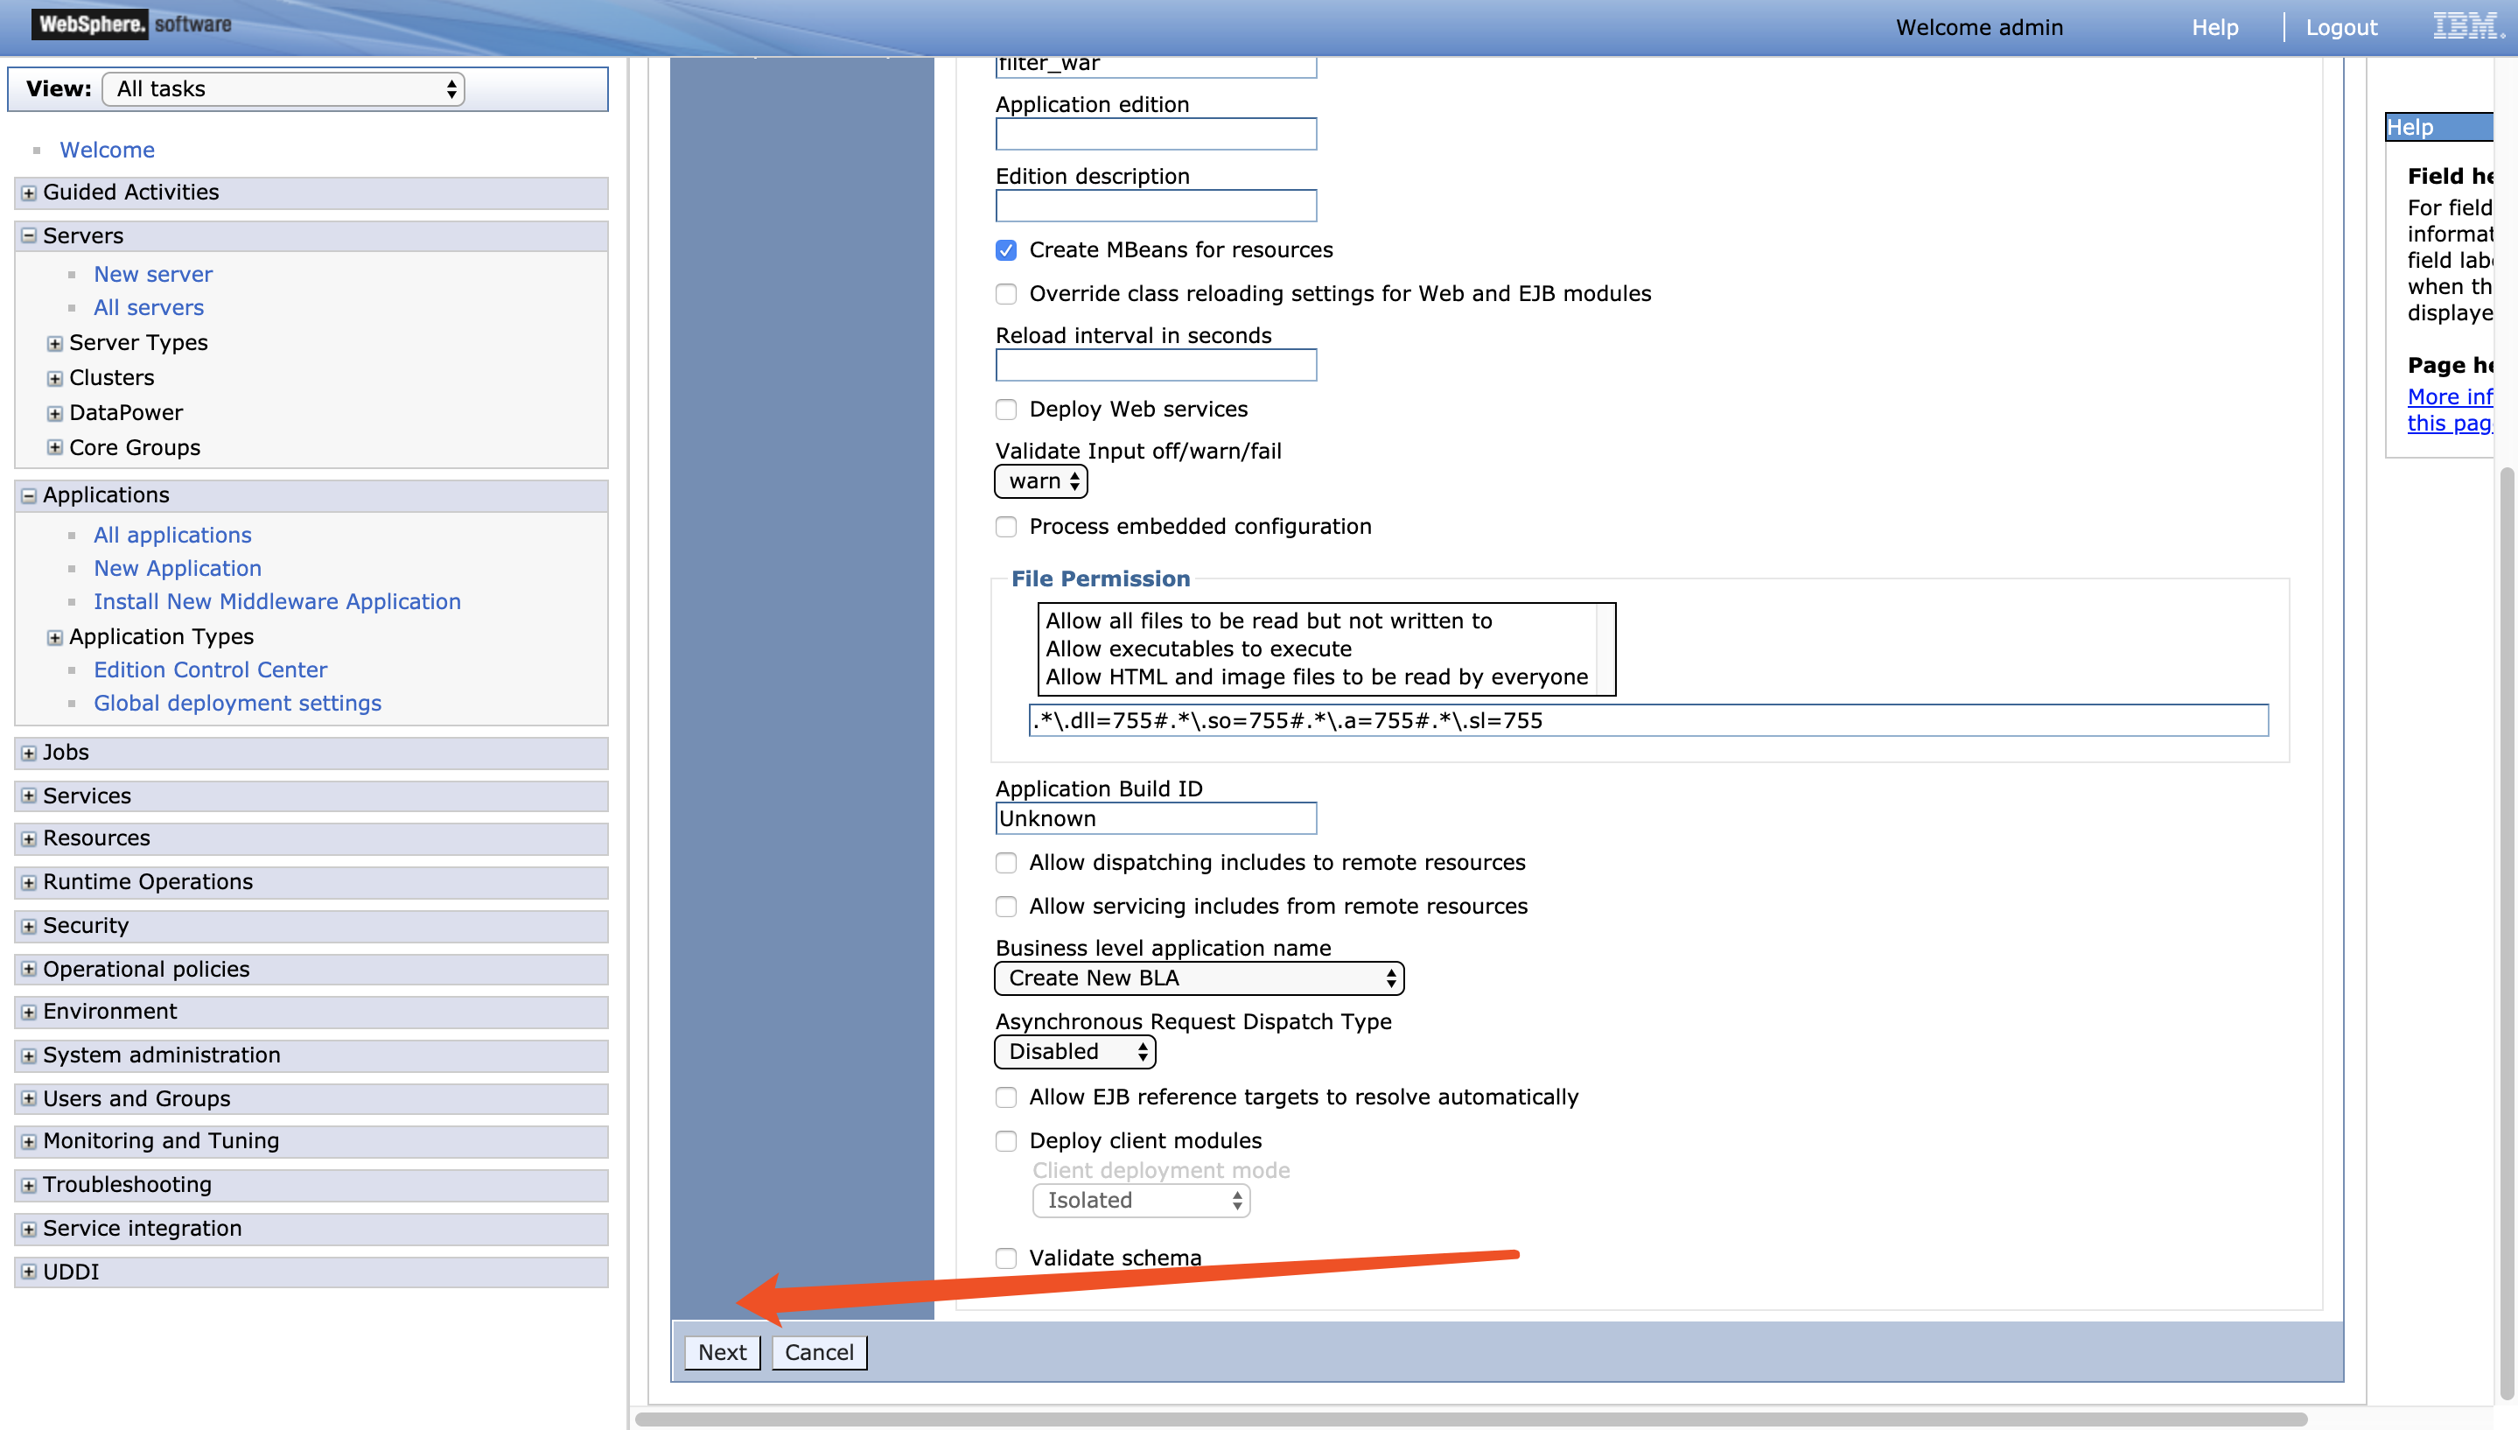The width and height of the screenshot is (2518, 1430).
Task: Open Validate Input warn dropdown
Action: pyautogui.click(x=1040, y=481)
